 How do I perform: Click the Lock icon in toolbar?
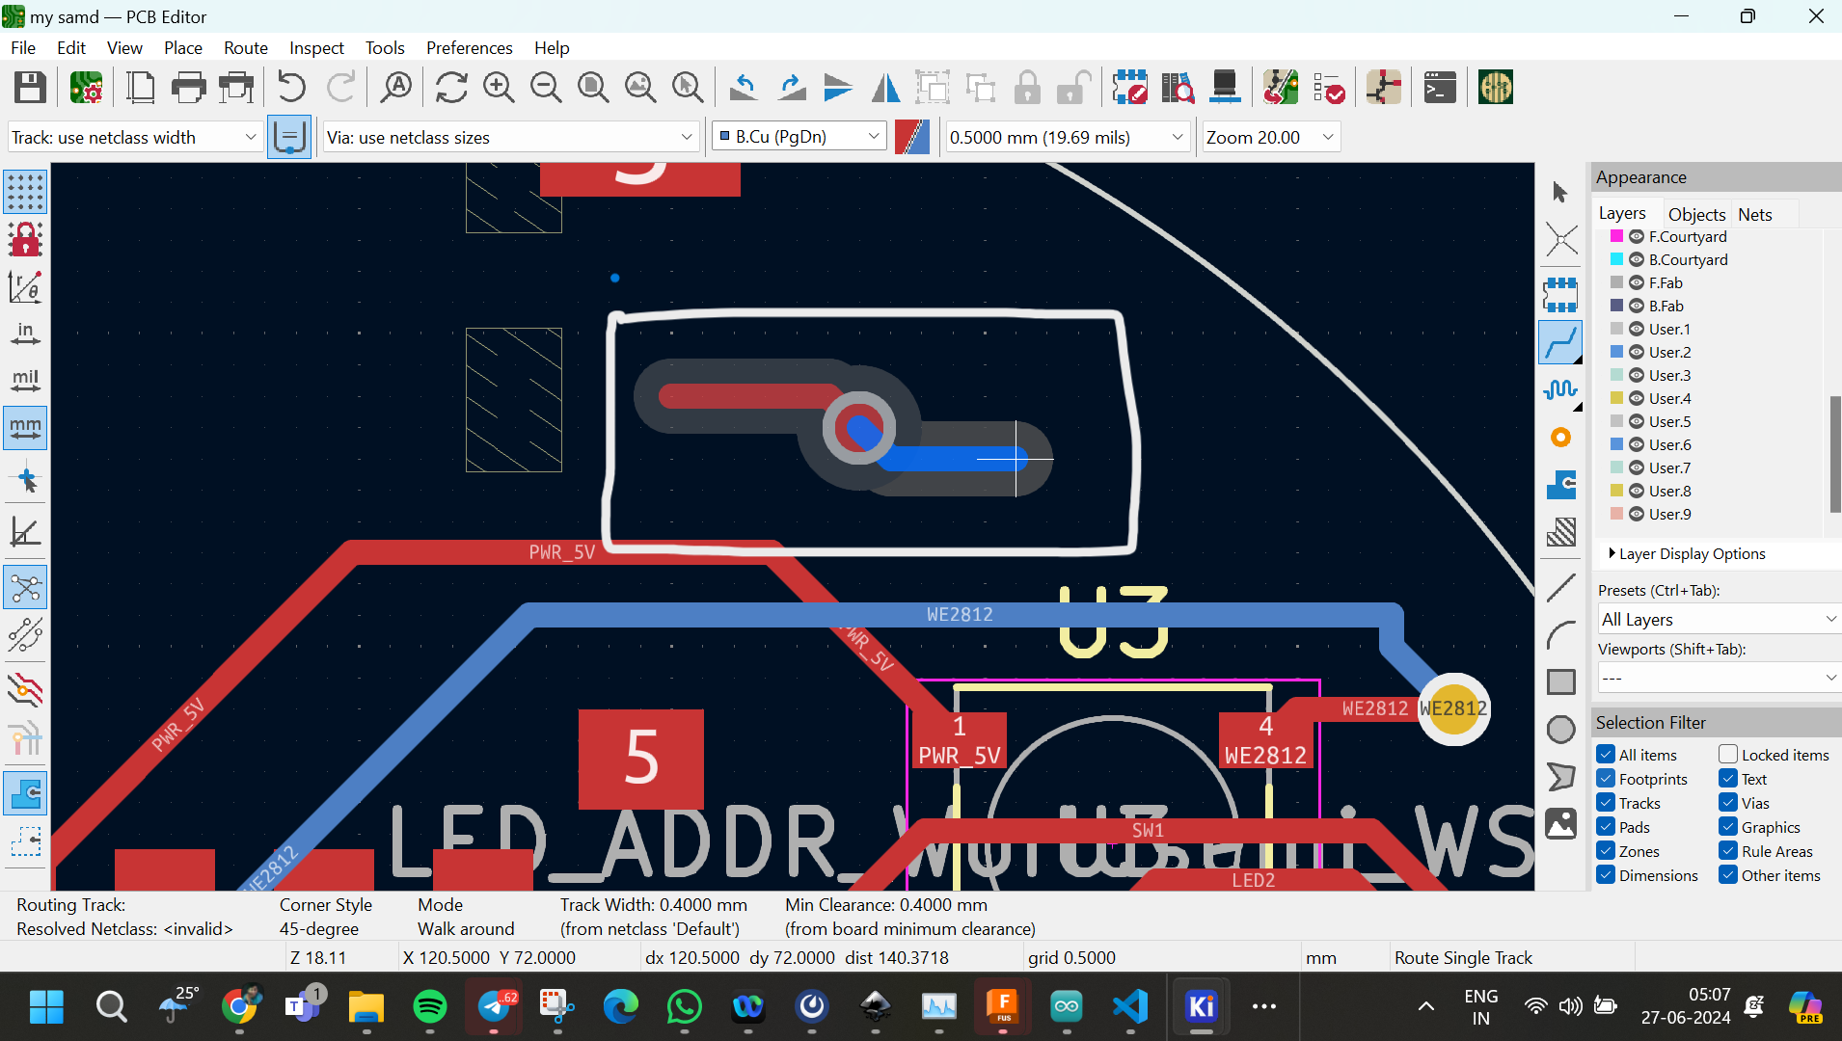(1027, 88)
